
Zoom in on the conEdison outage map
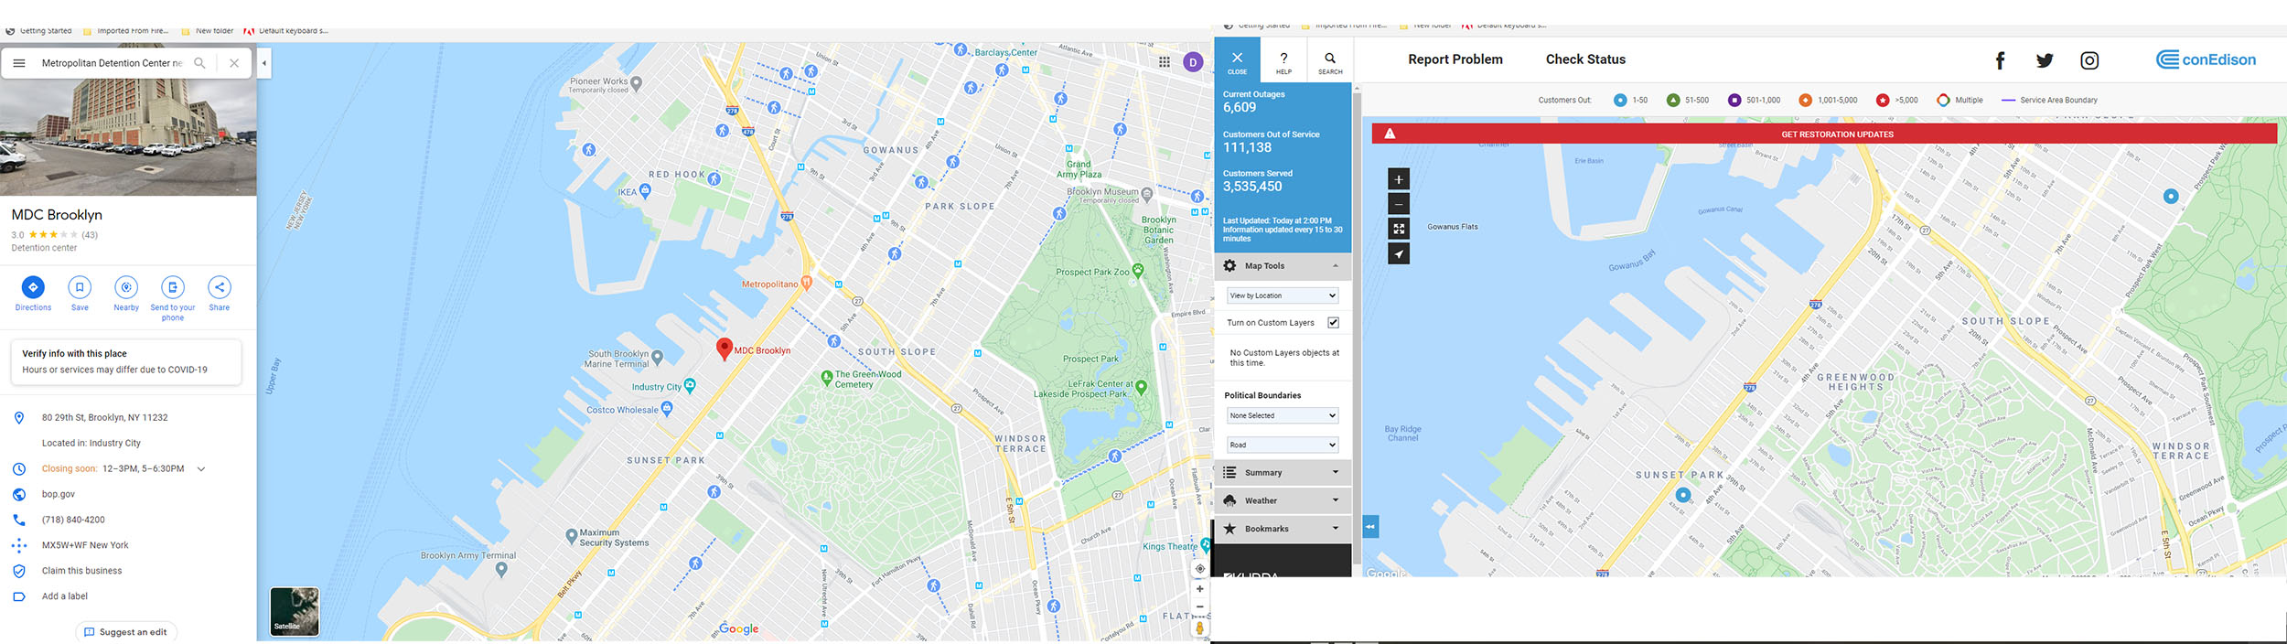tap(1399, 179)
